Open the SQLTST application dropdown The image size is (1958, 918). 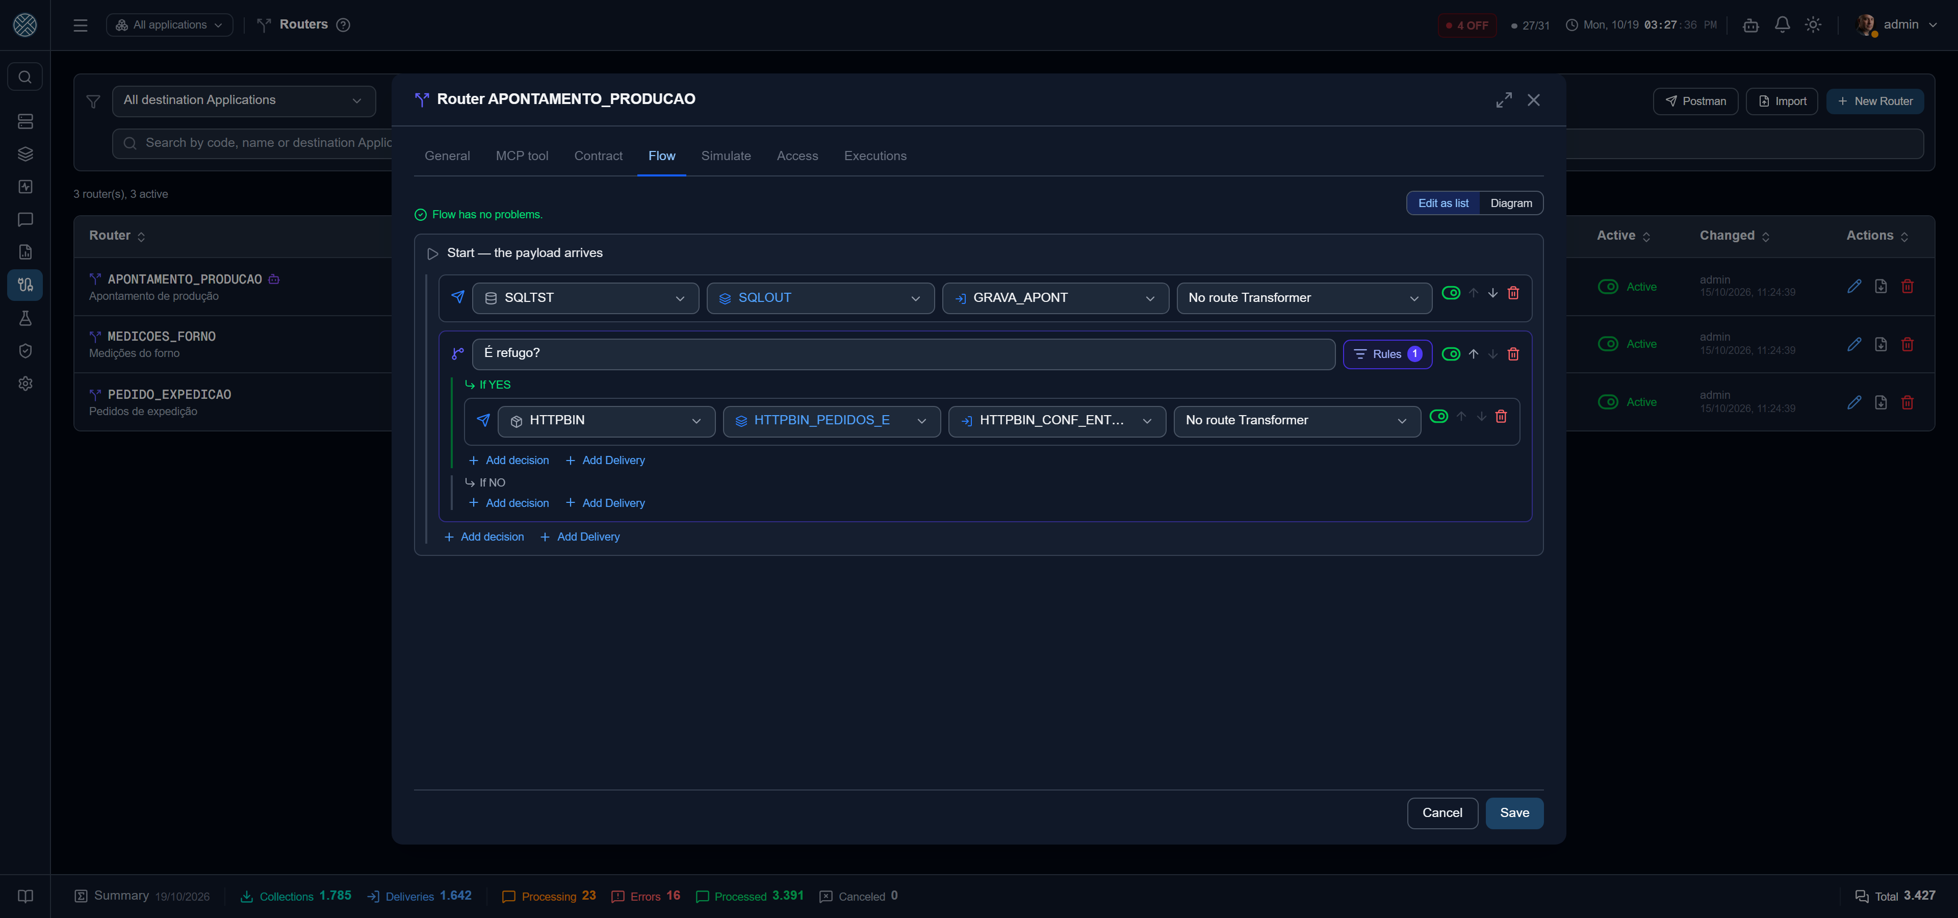point(585,298)
